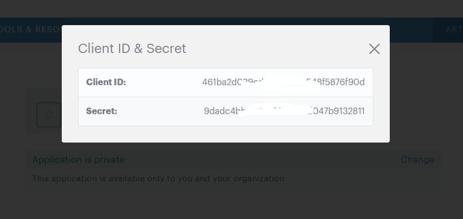Click the "Secret:" label
Screen dimensions: 463x219
(102, 111)
